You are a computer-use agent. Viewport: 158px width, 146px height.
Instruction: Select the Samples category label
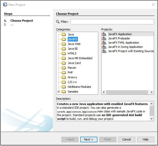pos(73,92)
